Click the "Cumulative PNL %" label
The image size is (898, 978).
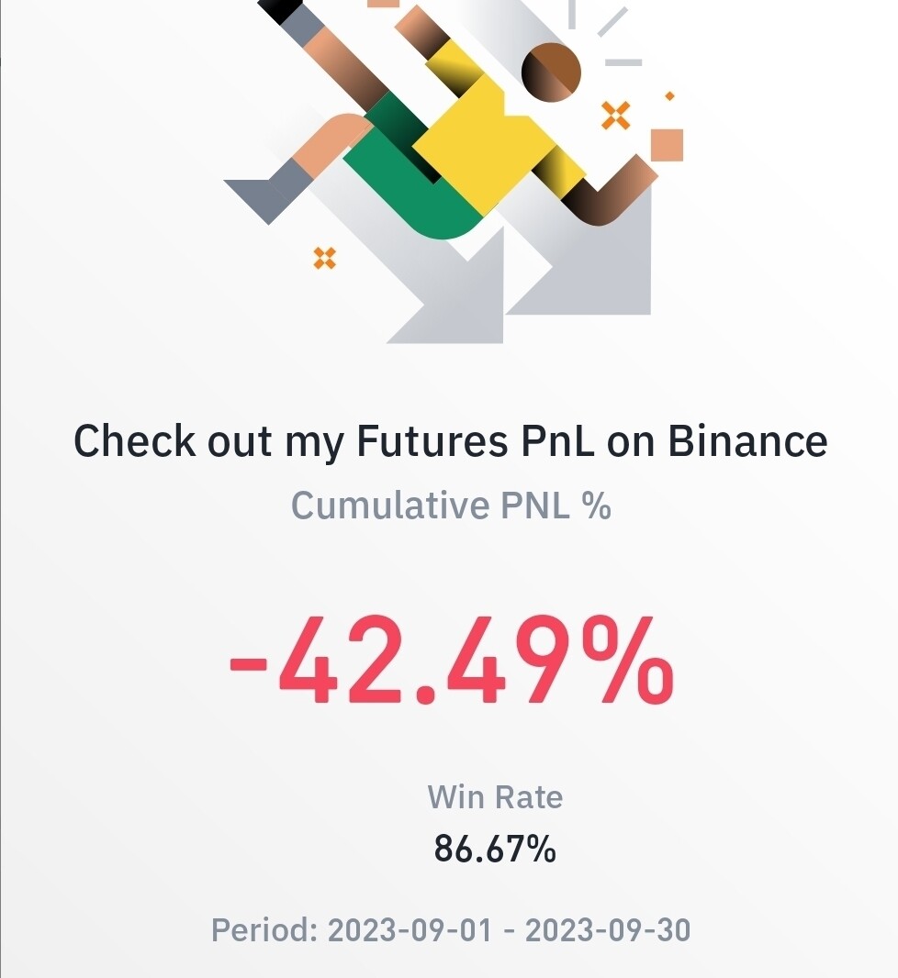pyautogui.click(x=451, y=506)
